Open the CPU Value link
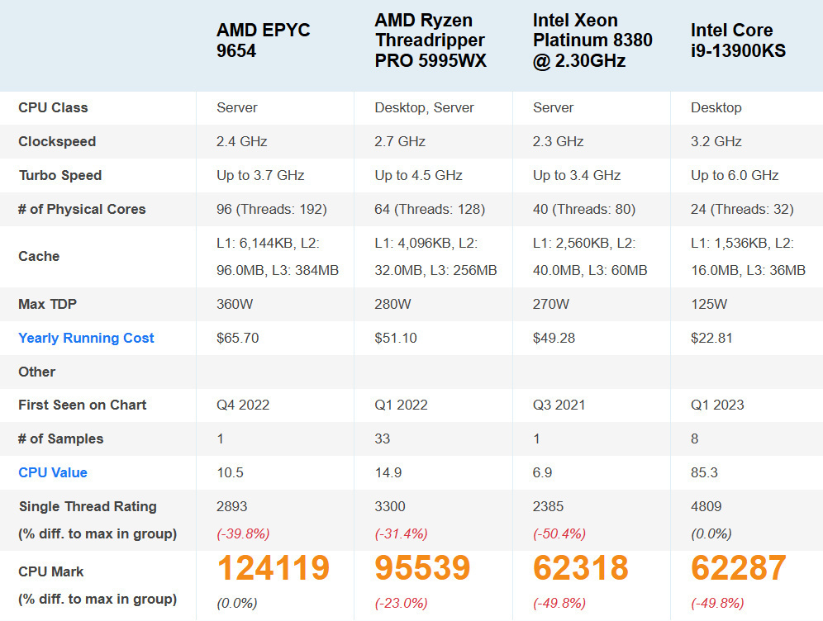The height and width of the screenshot is (621, 823). pyautogui.click(x=53, y=472)
